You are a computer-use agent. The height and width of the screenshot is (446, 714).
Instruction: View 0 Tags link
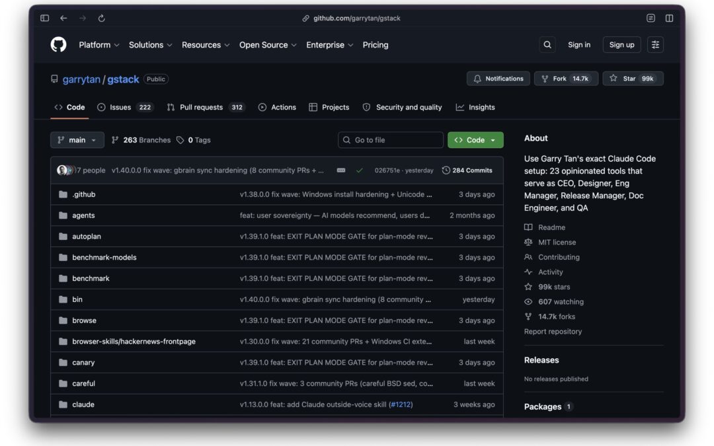point(194,140)
